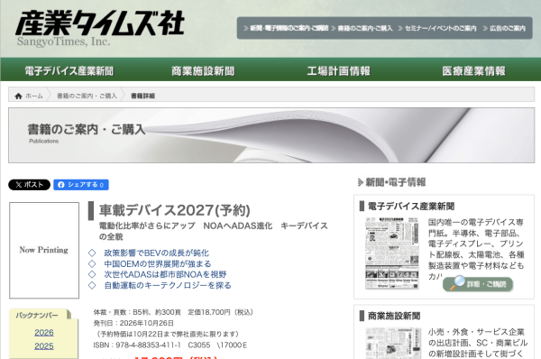Click the X ポスト share button
Viewport: 541px width, 359px height.
tap(30, 185)
